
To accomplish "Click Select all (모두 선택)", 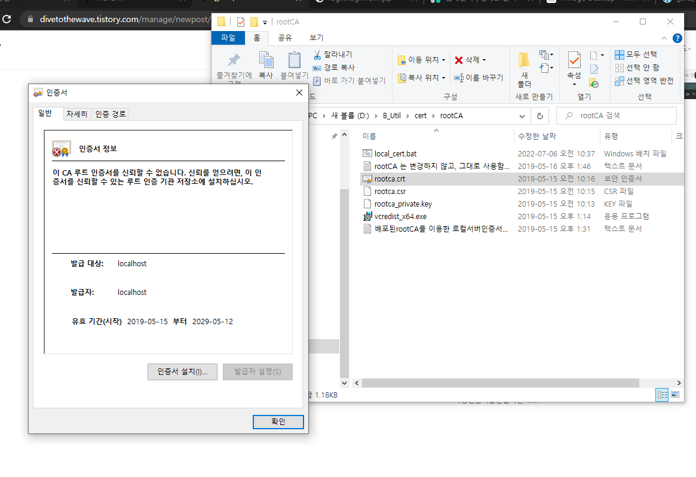I will point(636,54).
